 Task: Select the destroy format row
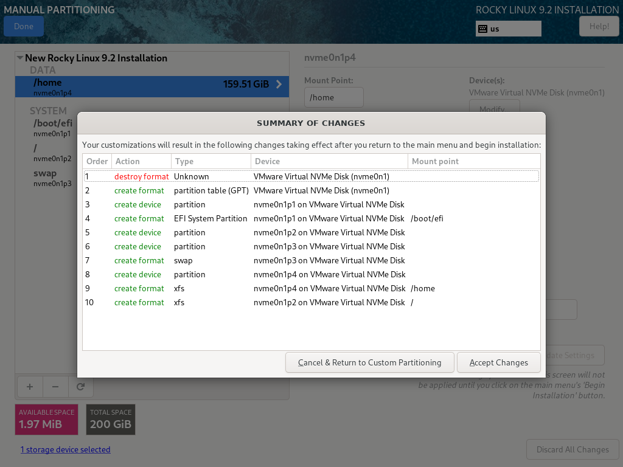pos(311,176)
